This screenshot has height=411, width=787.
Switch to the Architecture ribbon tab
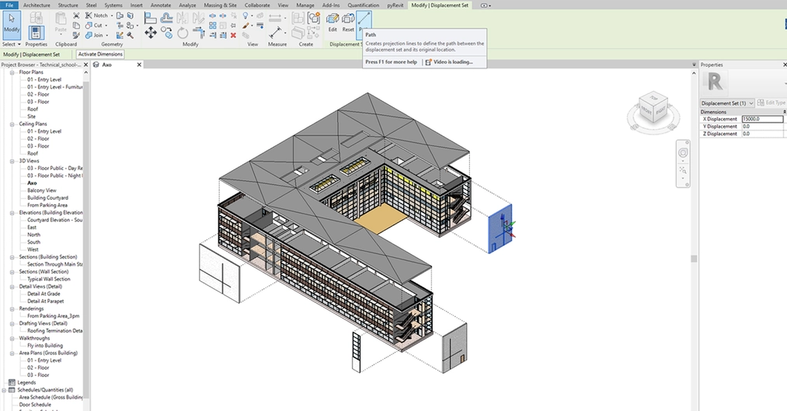[37, 5]
